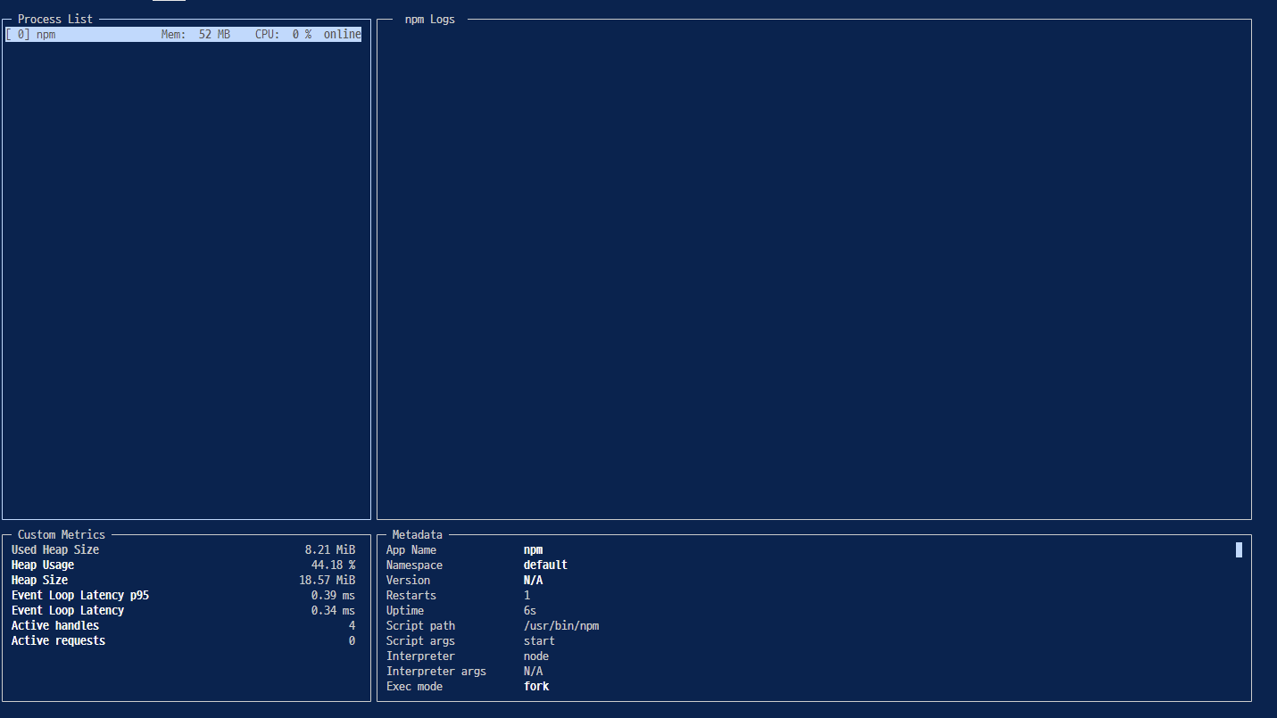This screenshot has width=1277, height=718.
Task: Click the '44.18 %' heap usage value
Action: (x=334, y=565)
